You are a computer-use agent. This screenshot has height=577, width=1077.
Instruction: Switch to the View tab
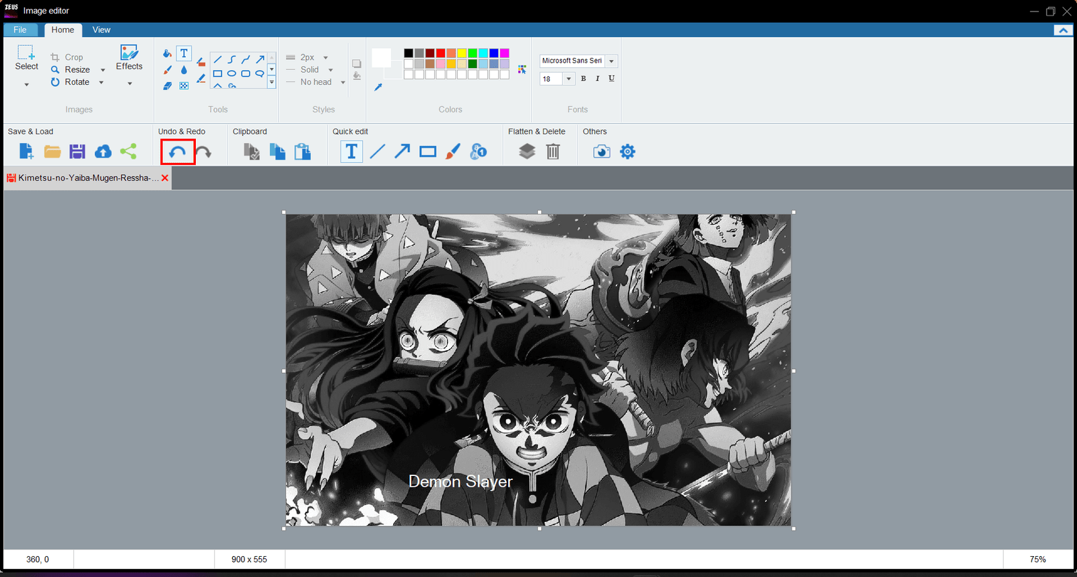pyautogui.click(x=102, y=30)
